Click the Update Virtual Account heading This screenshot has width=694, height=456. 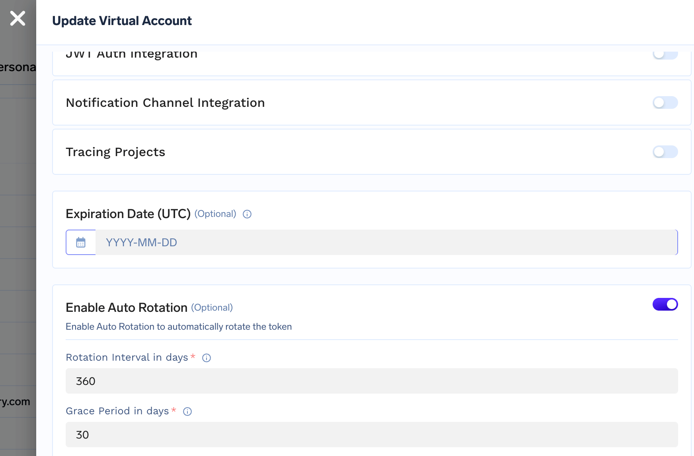coord(122,21)
